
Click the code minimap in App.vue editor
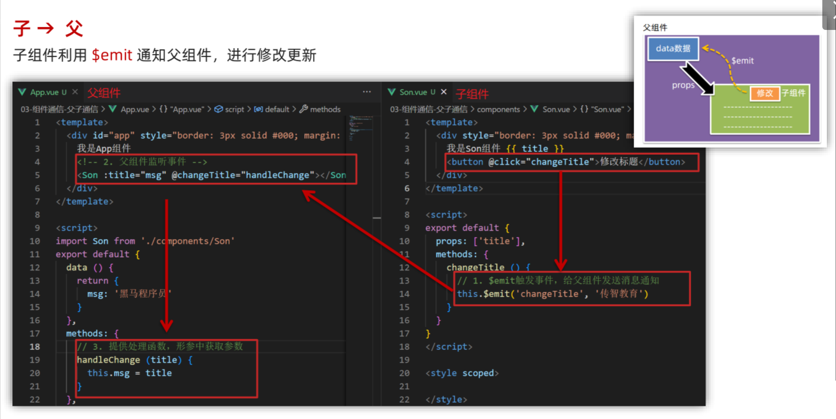tap(360, 129)
